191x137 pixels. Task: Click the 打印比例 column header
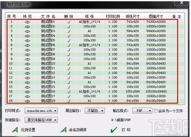point(113,16)
